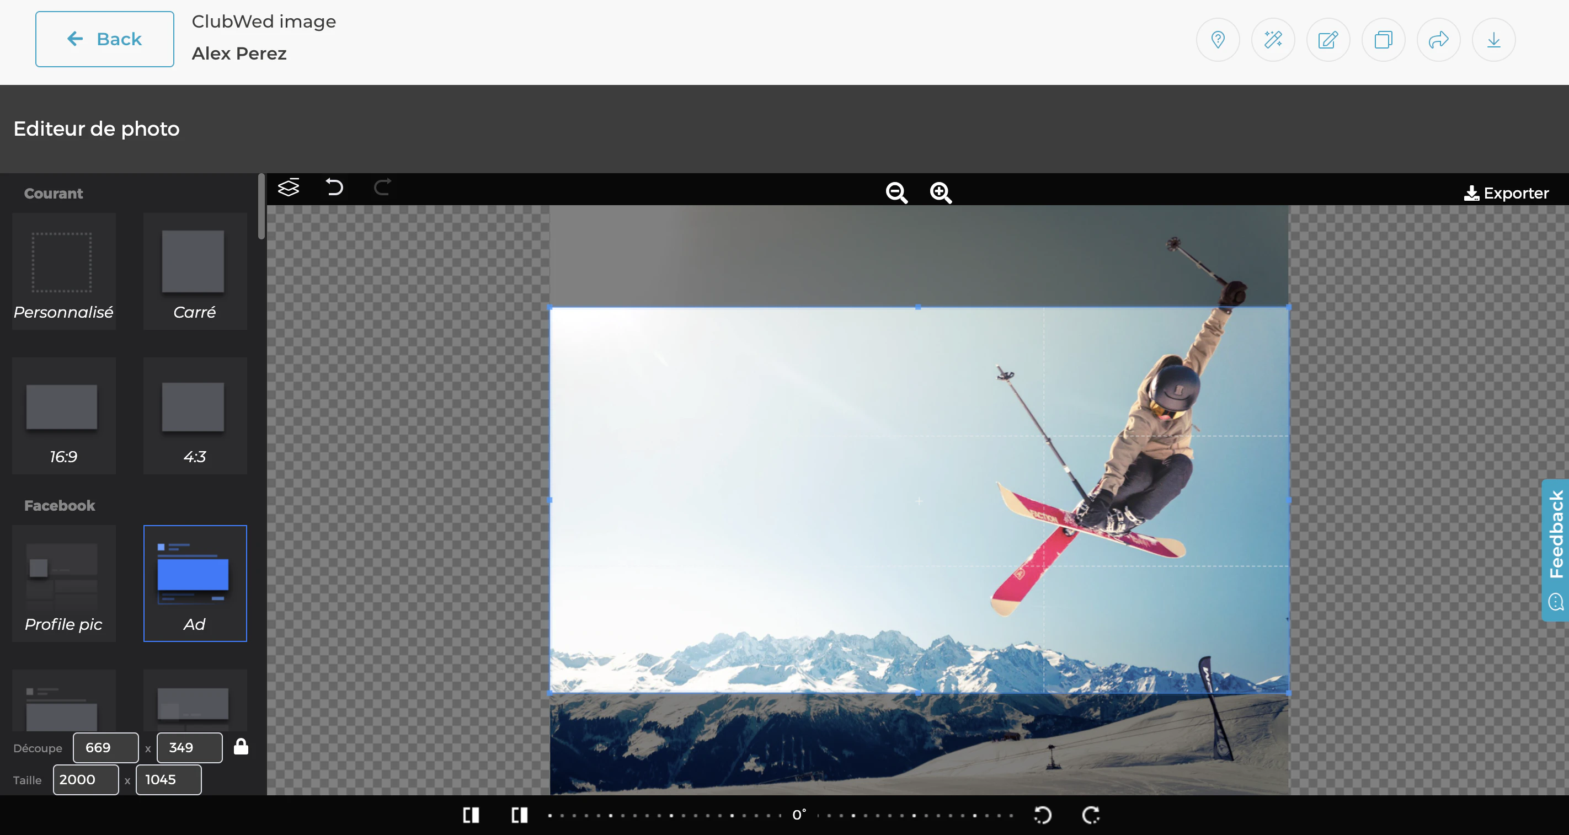Image resolution: width=1569 pixels, height=835 pixels.
Task: Unlock the Découpe aspect ratio lock
Action: (242, 747)
